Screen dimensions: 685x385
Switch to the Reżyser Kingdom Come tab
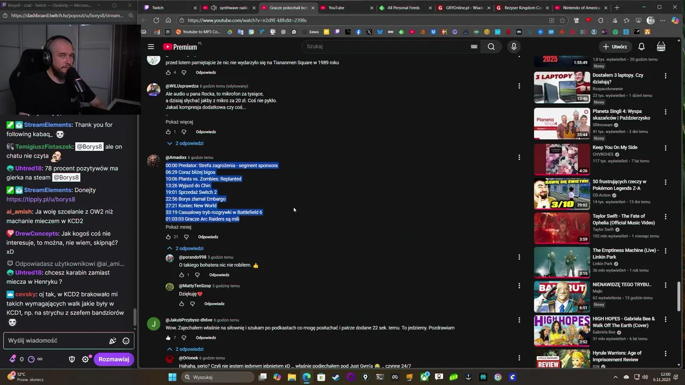click(522, 7)
